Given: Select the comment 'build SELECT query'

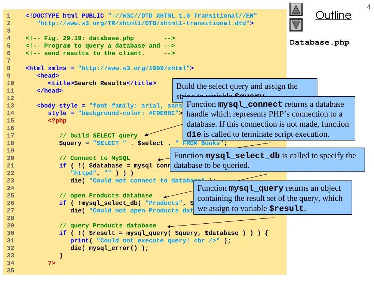Looking at the screenshot, I should (98, 136).
